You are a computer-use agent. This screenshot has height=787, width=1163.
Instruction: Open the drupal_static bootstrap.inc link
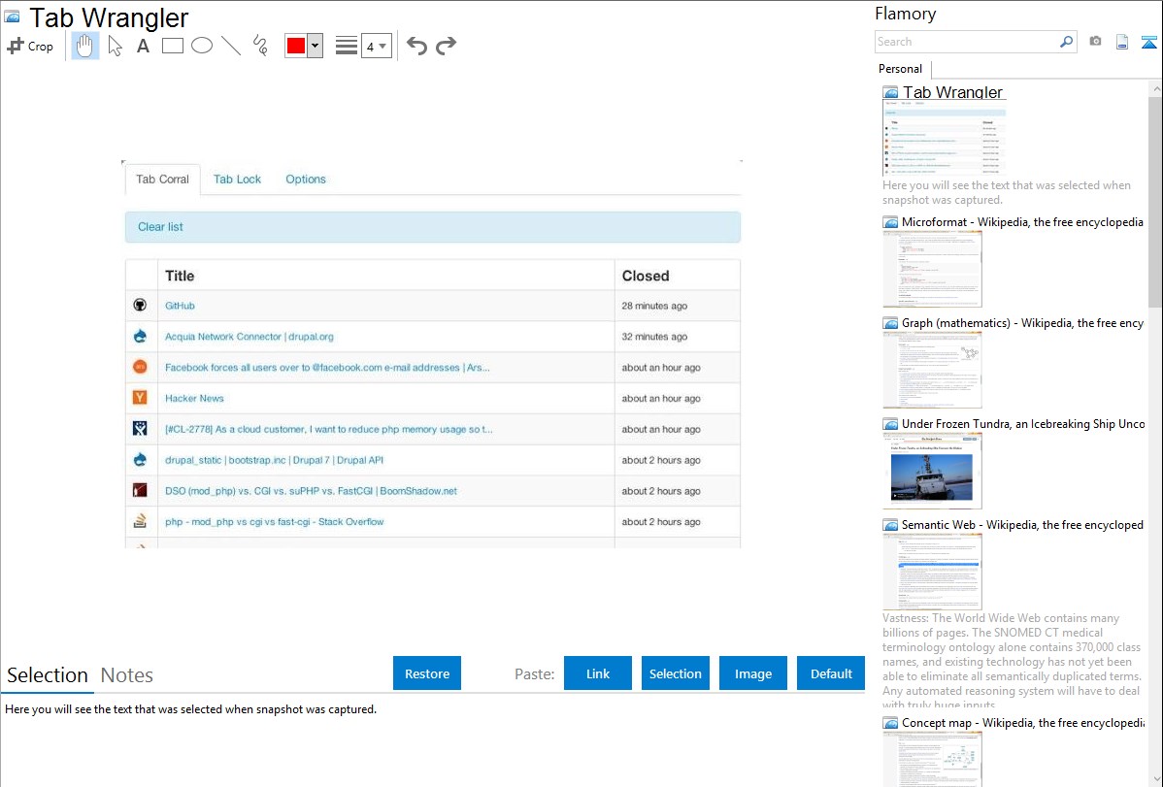coord(275,461)
